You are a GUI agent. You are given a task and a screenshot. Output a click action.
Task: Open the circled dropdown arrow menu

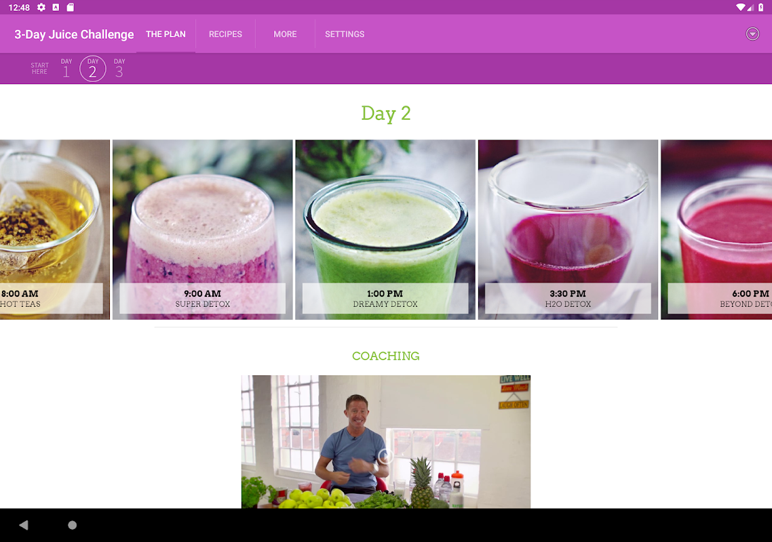click(752, 34)
